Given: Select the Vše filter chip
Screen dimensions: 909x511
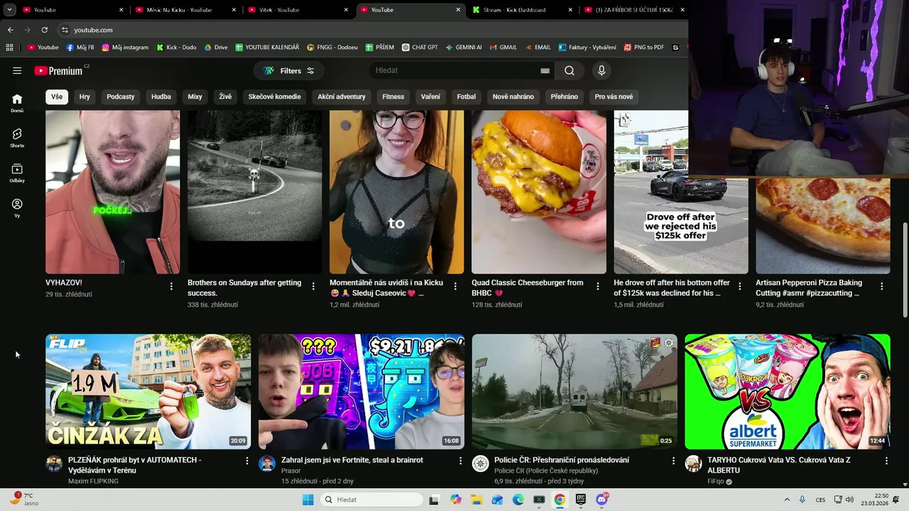Looking at the screenshot, I should (57, 97).
